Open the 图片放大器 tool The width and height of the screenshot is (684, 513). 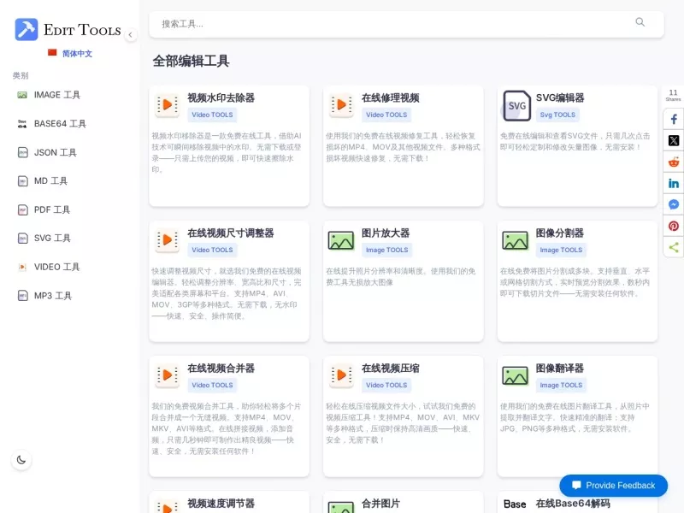tap(386, 233)
